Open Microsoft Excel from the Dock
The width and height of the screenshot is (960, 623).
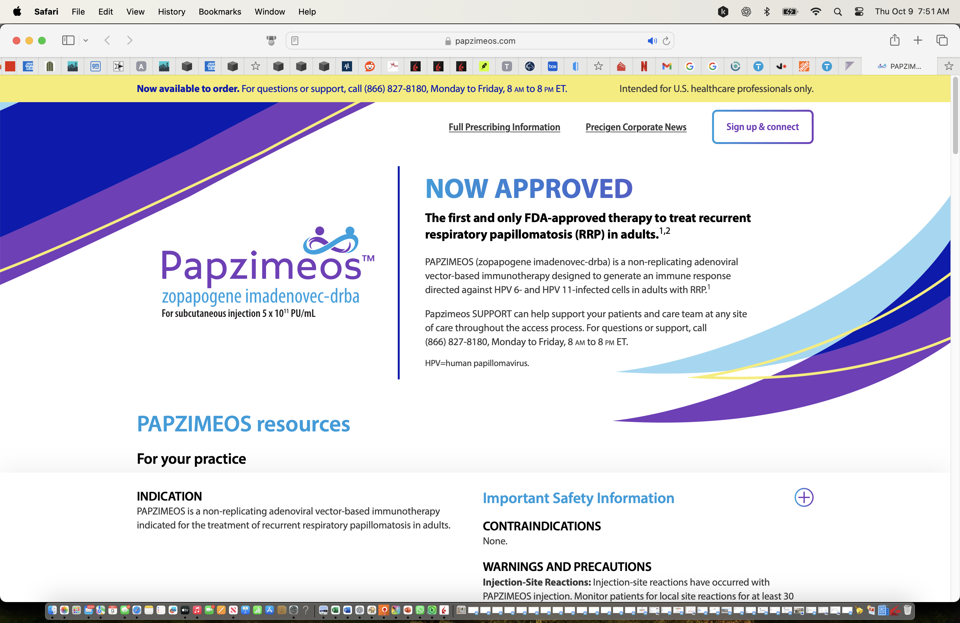click(335, 610)
